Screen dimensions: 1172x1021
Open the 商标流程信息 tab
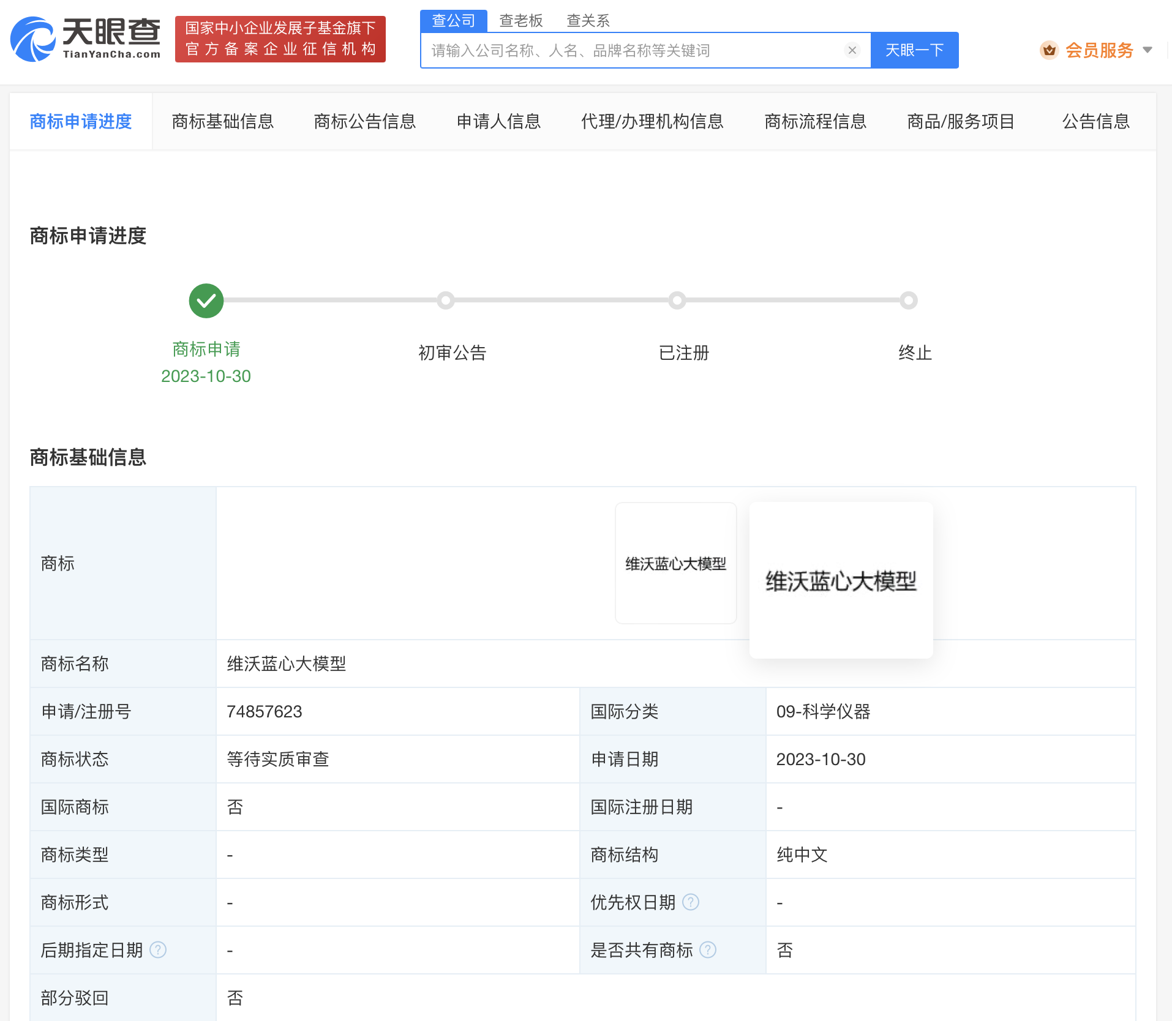pos(816,121)
